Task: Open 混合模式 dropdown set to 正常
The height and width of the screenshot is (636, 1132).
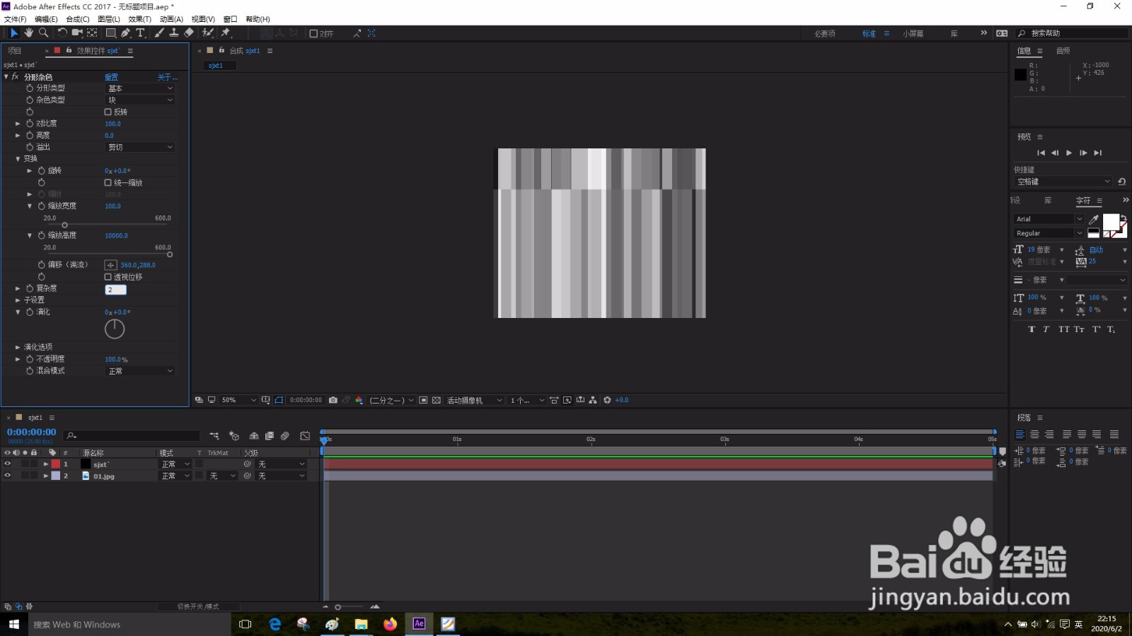Action: tap(140, 371)
